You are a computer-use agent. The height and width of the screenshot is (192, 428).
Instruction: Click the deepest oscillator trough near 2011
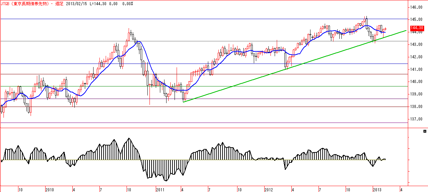166,181
